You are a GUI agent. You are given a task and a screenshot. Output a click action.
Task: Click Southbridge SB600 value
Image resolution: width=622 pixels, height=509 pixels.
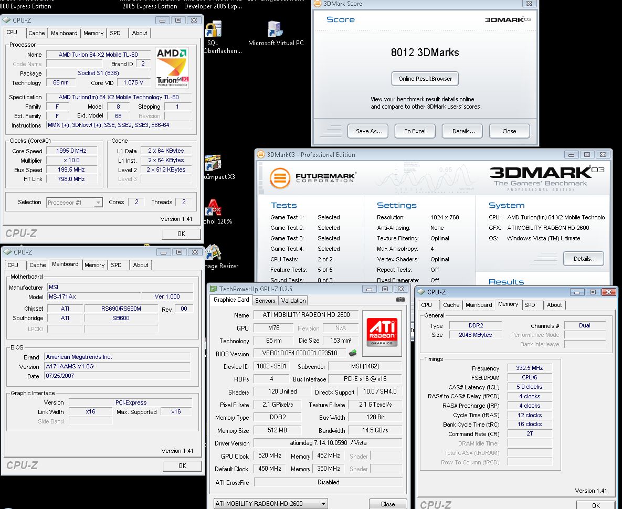pos(121,318)
